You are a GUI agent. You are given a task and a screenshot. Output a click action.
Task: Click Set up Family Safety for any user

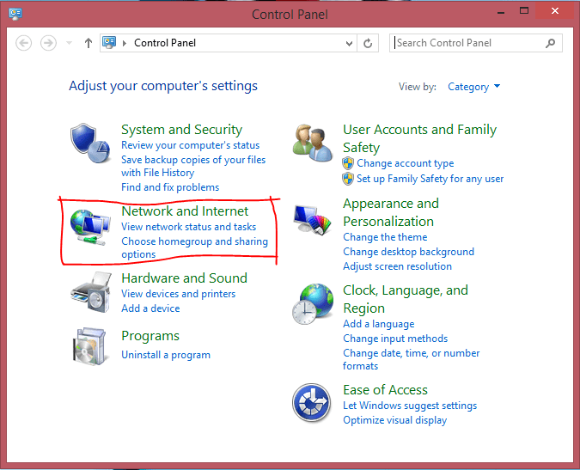click(430, 179)
